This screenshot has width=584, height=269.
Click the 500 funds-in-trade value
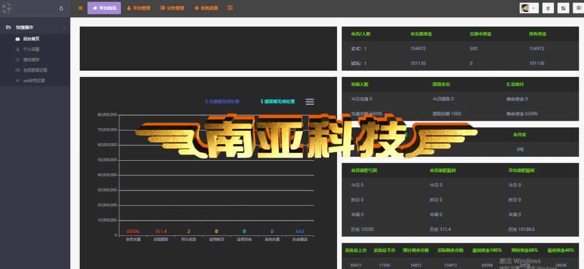pos(473,49)
